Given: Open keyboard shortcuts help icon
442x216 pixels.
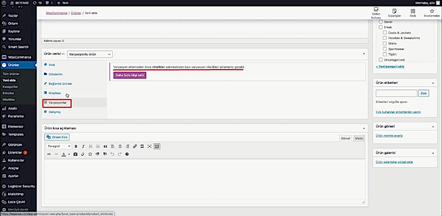Looking at the screenshot, I should 127,154.
